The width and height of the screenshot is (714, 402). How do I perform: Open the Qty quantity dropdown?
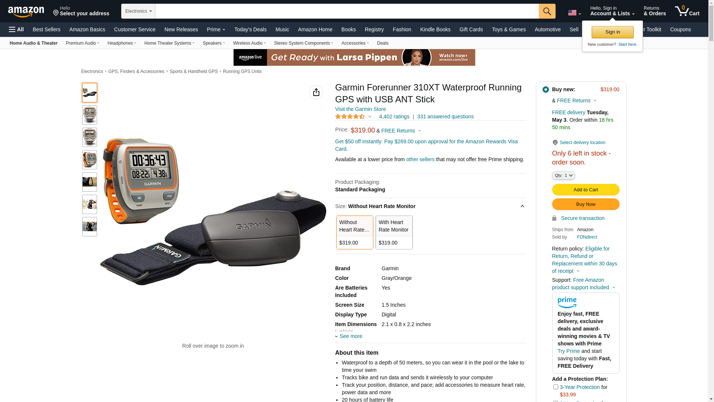[x=563, y=175]
